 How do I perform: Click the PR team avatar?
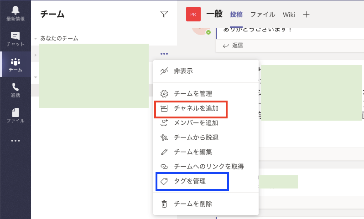pyautogui.click(x=193, y=14)
